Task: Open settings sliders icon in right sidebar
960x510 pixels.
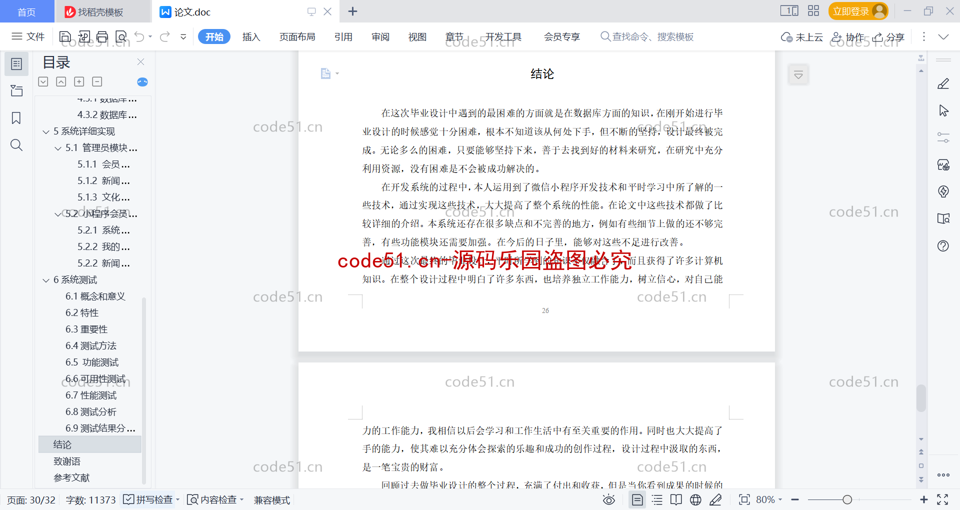Action: pos(943,137)
